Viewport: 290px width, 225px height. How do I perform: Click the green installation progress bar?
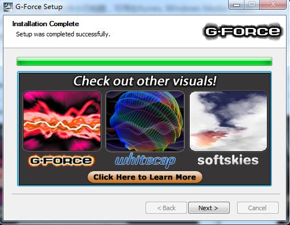(x=144, y=61)
